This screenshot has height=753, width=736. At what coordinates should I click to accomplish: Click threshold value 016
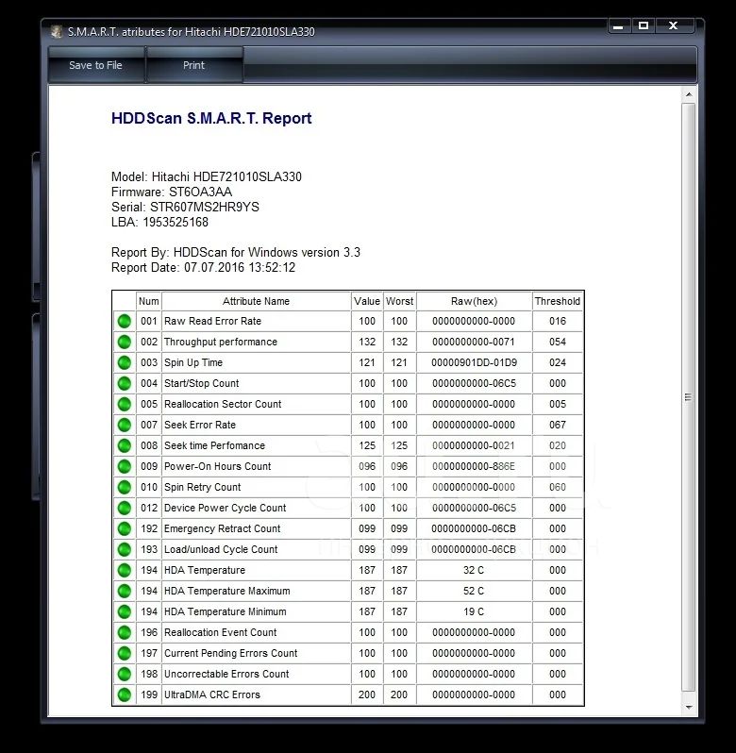click(x=558, y=321)
